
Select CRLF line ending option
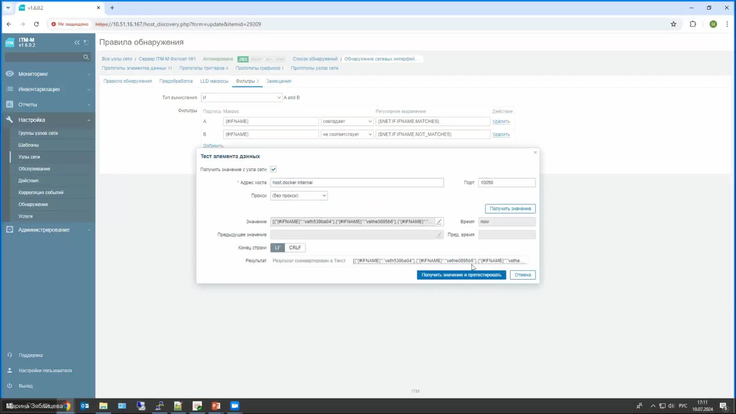(295, 247)
